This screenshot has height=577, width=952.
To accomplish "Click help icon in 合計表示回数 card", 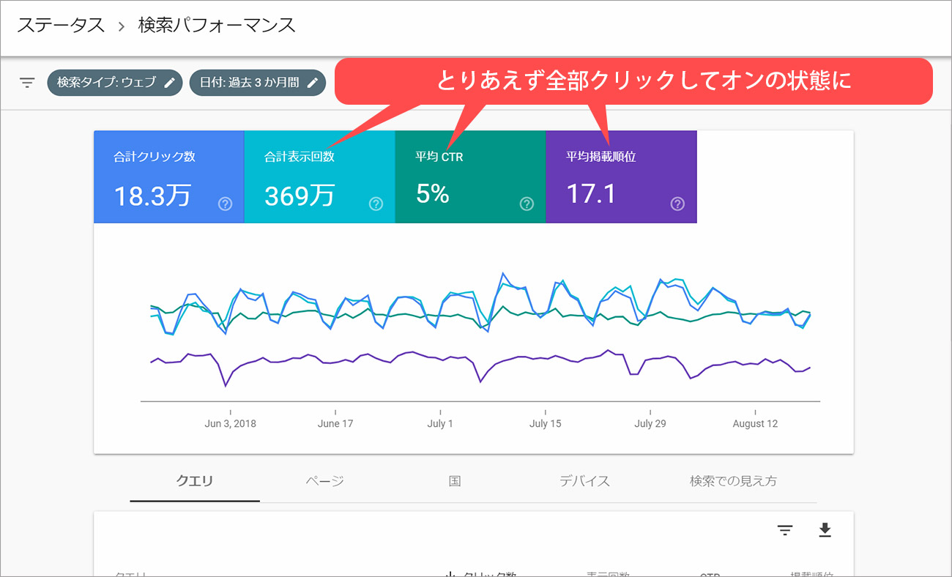I will click(x=376, y=204).
